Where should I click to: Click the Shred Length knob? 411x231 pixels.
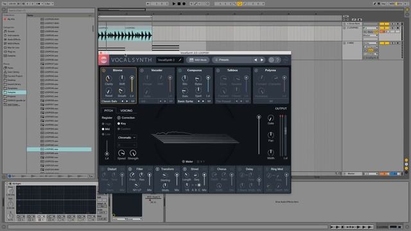pos(186,175)
